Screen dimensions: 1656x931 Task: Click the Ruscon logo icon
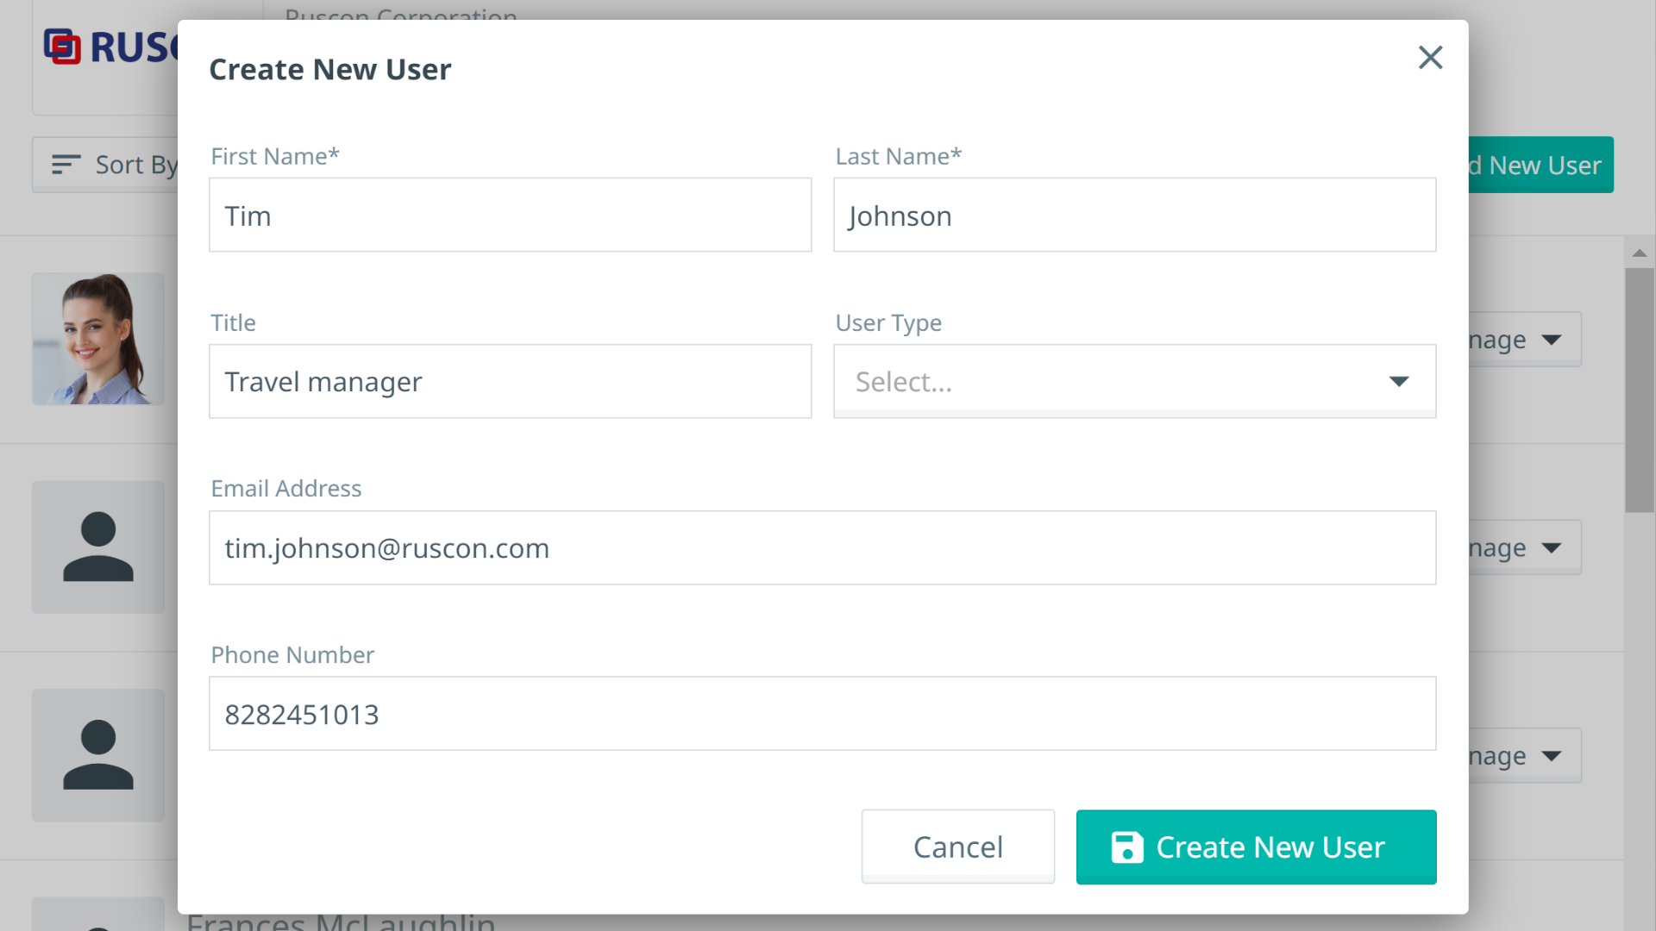click(x=62, y=47)
